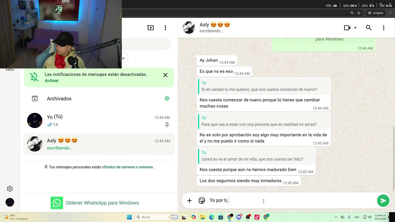Activate message notifications via Activar link
This screenshot has width=395, height=222.
pos(52,80)
